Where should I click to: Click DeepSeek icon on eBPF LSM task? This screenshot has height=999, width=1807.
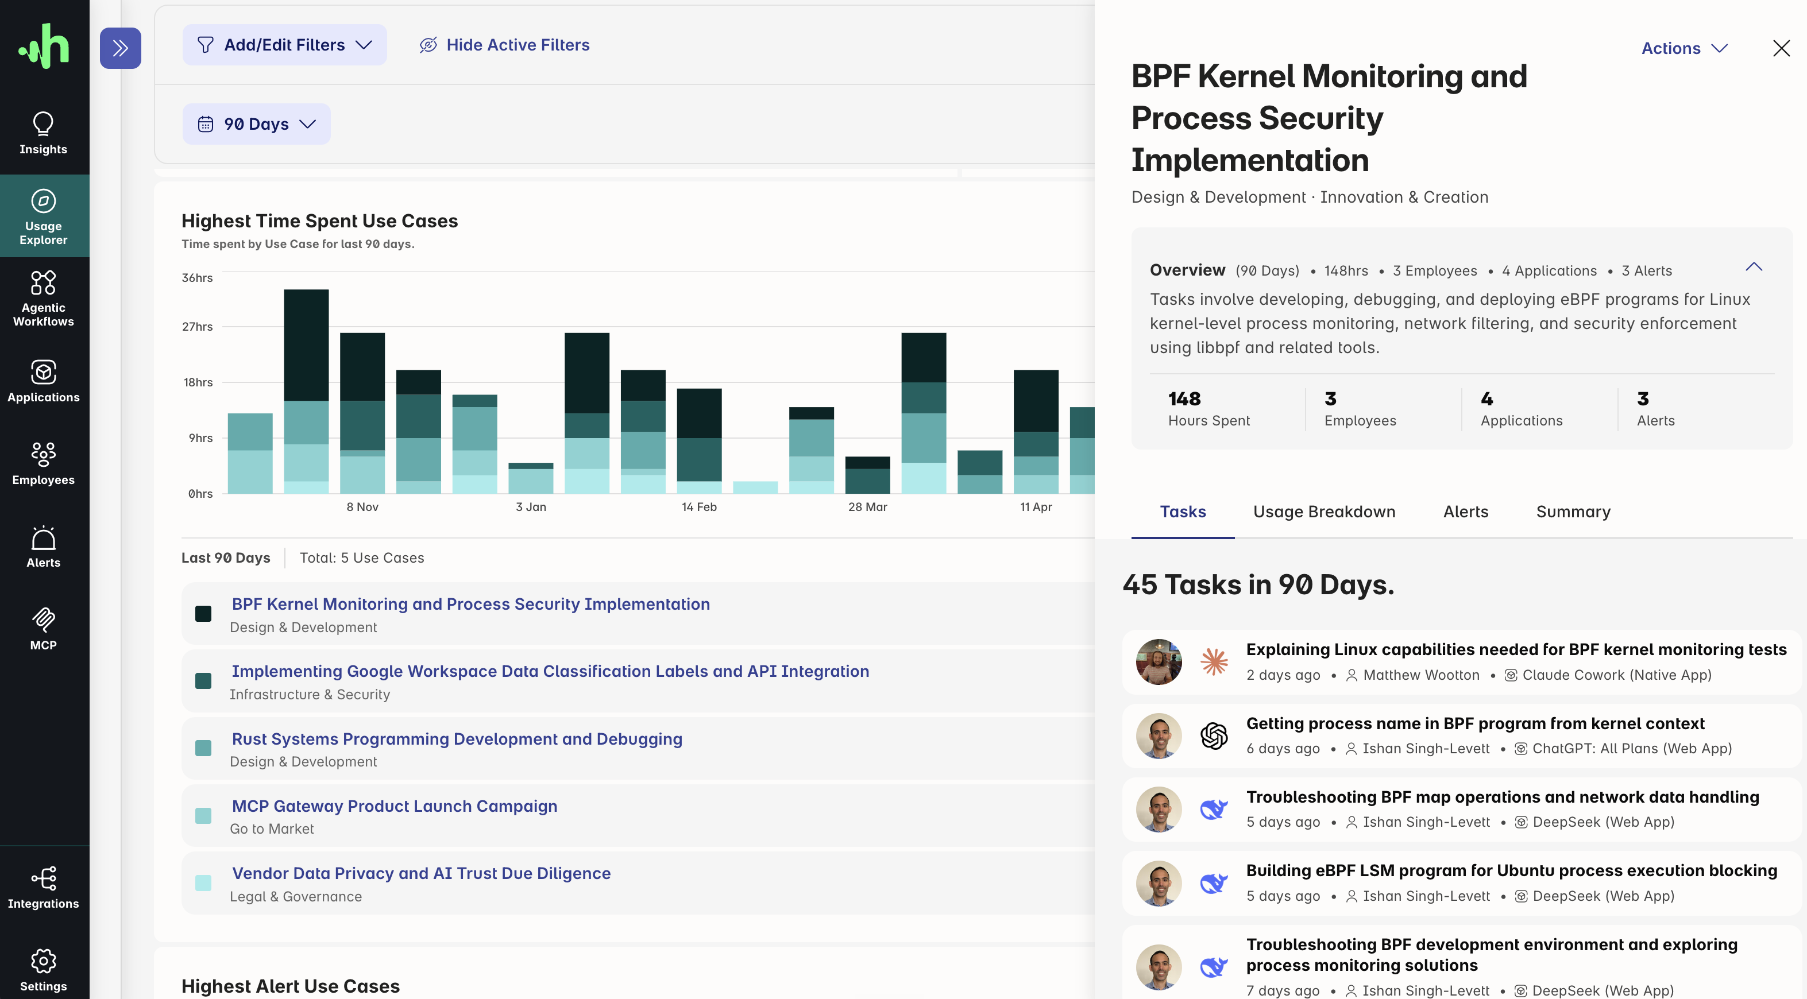pyautogui.click(x=1214, y=882)
